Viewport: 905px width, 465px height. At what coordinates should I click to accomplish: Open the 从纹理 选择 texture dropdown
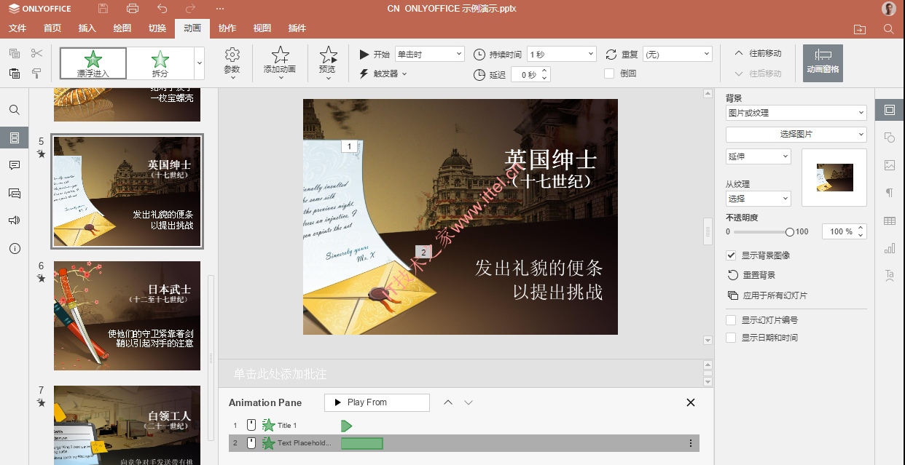coord(759,199)
